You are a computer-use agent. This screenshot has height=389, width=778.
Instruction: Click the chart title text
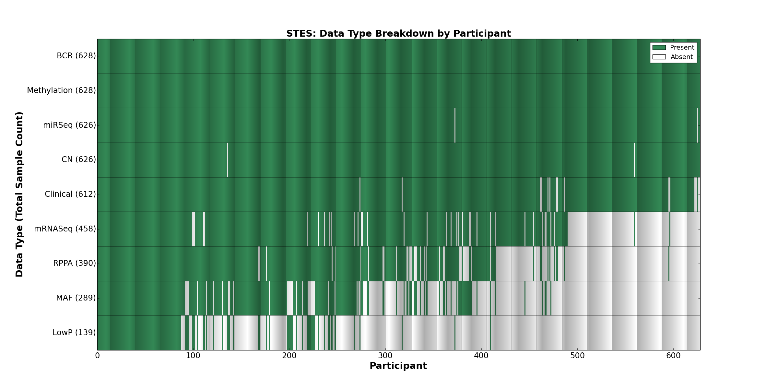(398, 34)
